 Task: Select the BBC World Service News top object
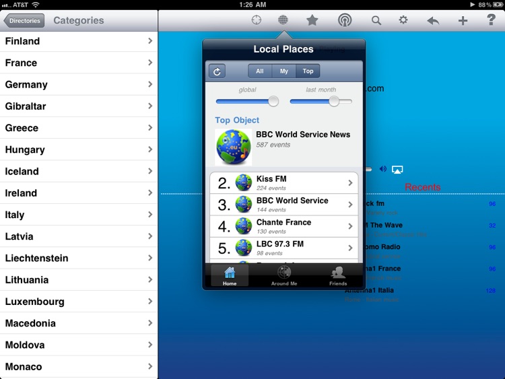[283, 147]
